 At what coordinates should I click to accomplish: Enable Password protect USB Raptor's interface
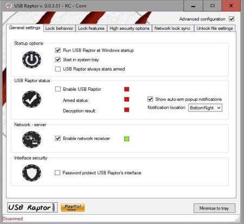(57, 172)
